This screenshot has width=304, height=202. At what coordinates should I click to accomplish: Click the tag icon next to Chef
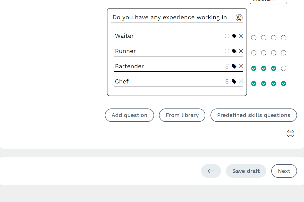click(x=234, y=81)
